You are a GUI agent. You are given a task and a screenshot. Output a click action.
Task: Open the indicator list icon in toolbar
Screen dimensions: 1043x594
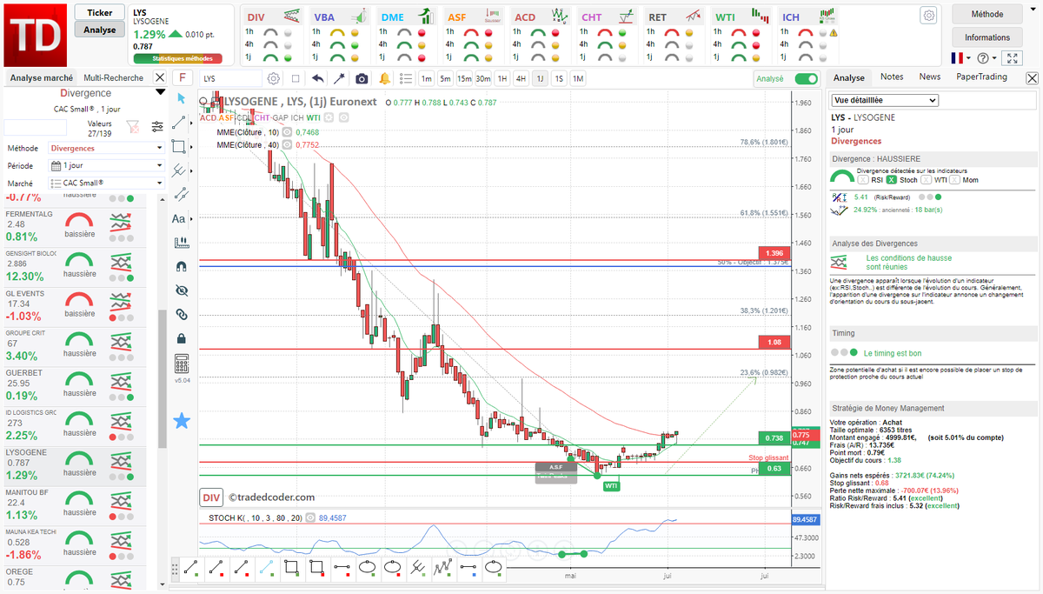406,78
